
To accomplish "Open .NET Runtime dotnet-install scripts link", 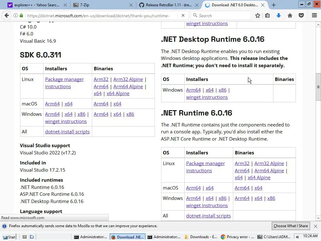I will [x=208, y=216].
